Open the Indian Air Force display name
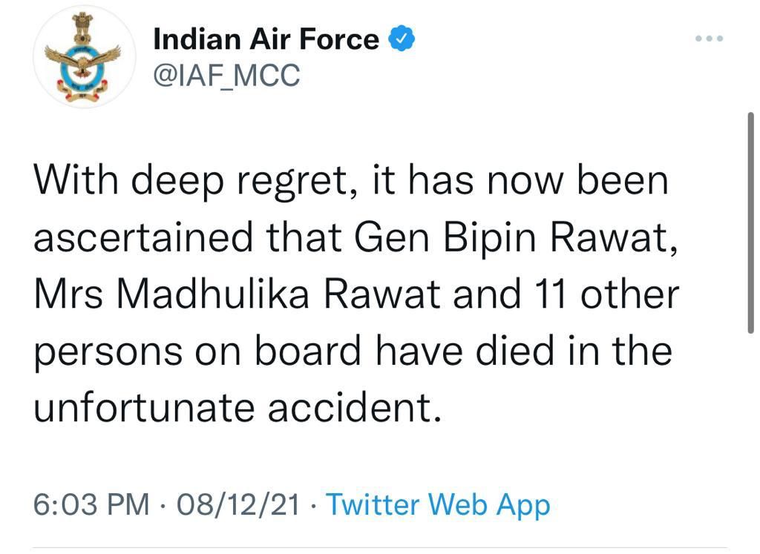This screenshot has width=760, height=554. coord(266,39)
